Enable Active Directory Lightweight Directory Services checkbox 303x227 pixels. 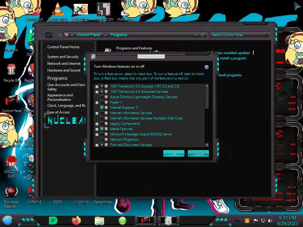click(x=102, y=97)
